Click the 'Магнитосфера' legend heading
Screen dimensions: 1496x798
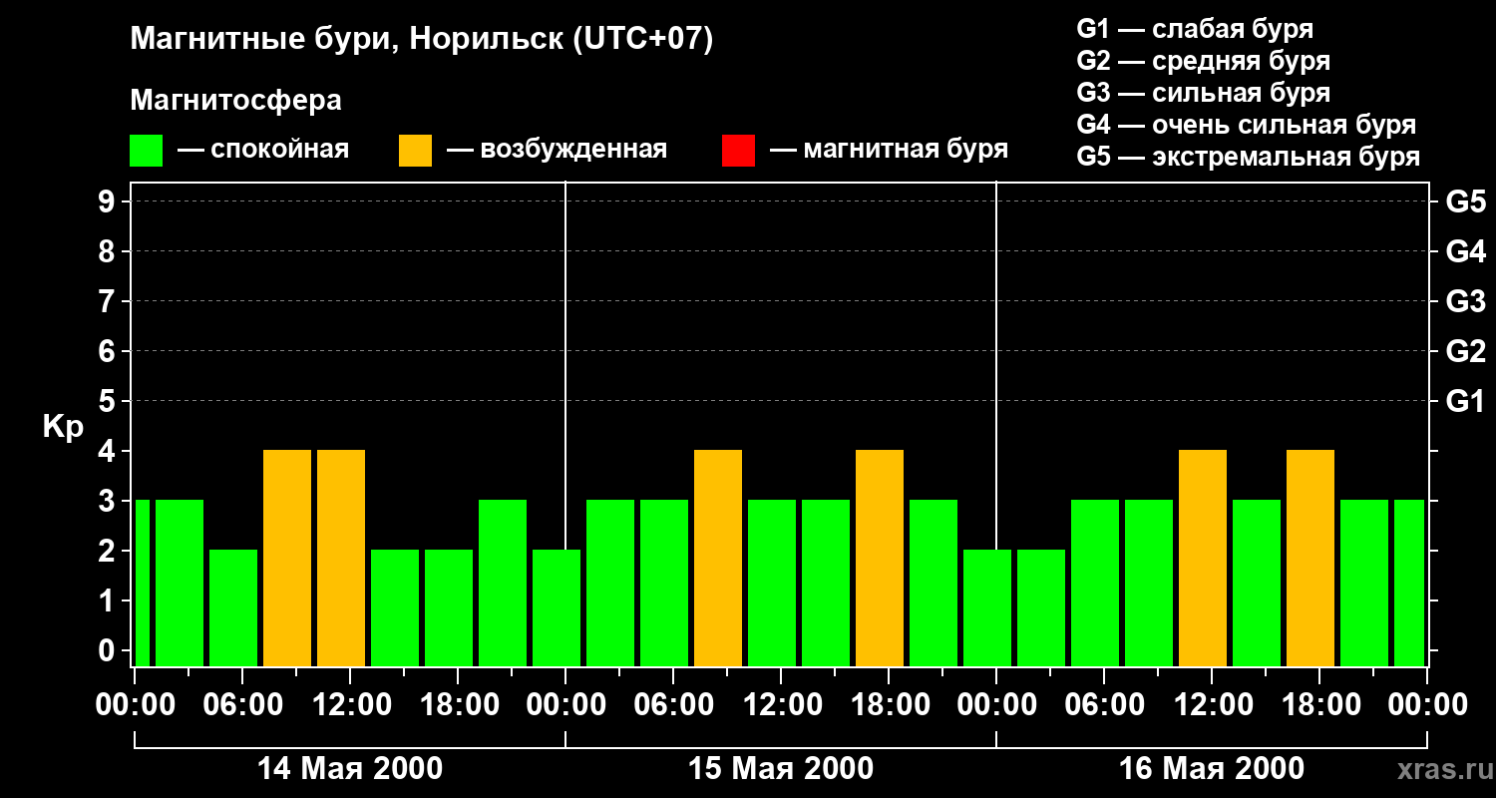[x=235, y=101]
